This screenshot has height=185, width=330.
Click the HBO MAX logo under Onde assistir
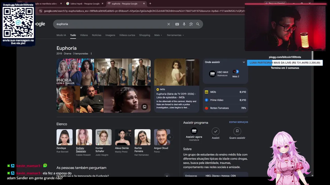pos(212,74)
